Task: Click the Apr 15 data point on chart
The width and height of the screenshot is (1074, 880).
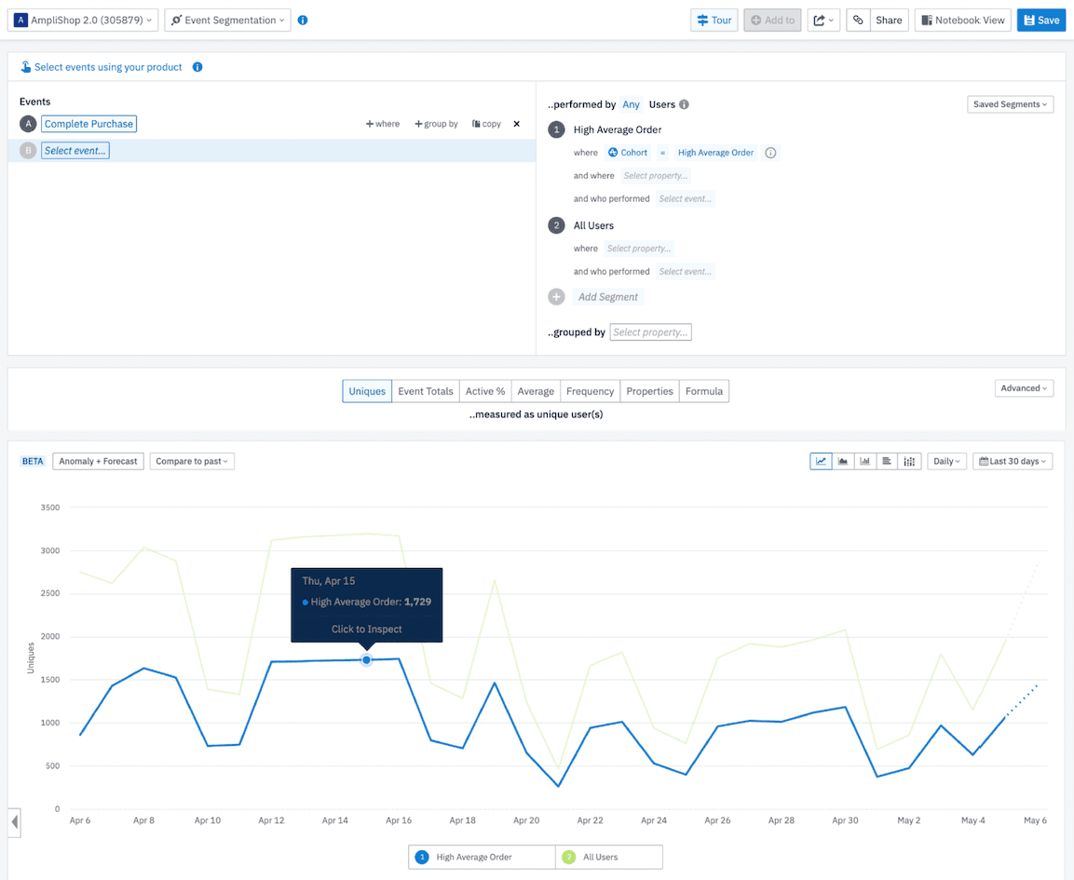Action: tap(367, 660)
